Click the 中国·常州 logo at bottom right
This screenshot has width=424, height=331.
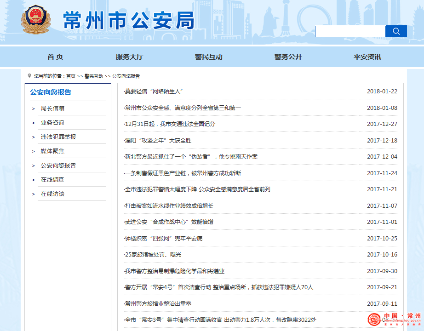pos(394,319)
